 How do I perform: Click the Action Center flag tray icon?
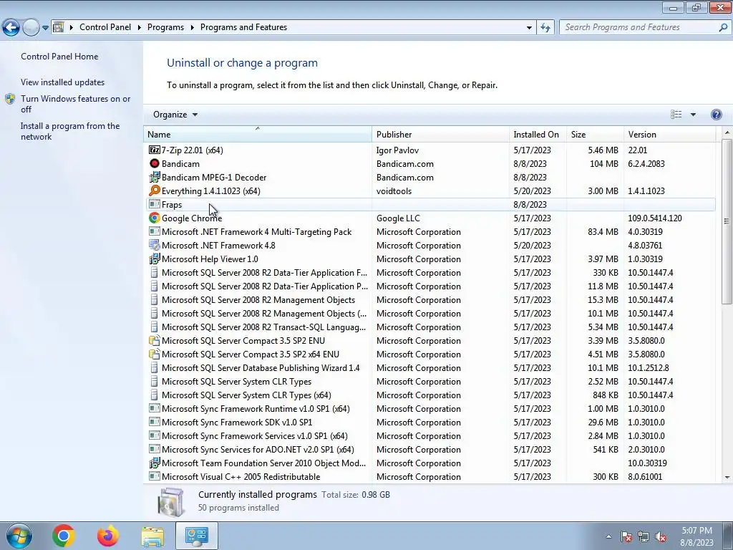pyautogui.click(x=626, y=537)
